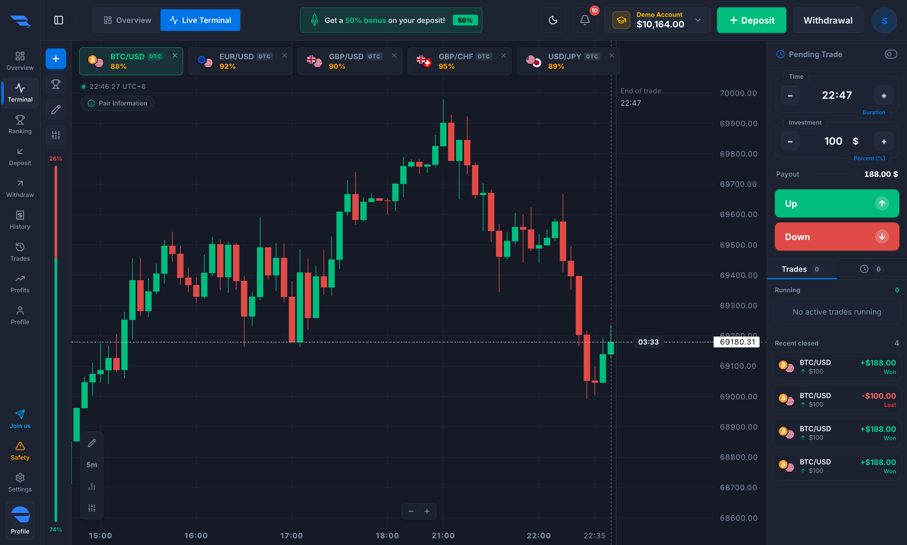This screenshot has height=545, width=907.
Task: Open chart indicators sliders icon
Action: 56,135
